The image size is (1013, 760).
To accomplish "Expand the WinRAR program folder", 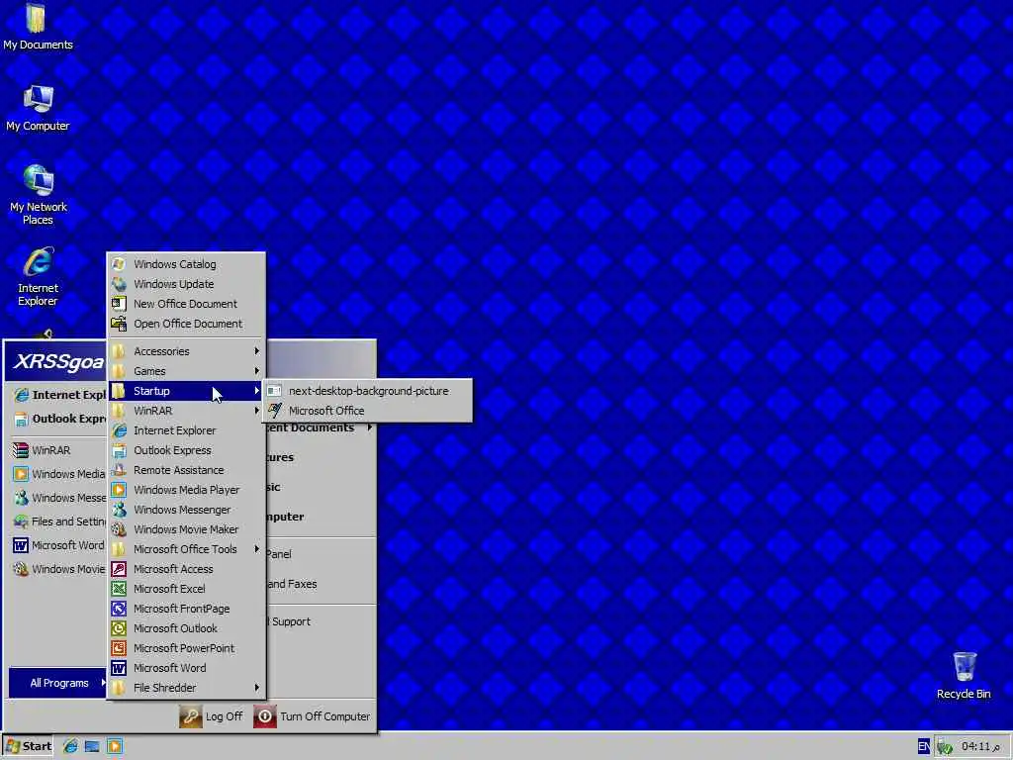I will (x=187, y=411).
